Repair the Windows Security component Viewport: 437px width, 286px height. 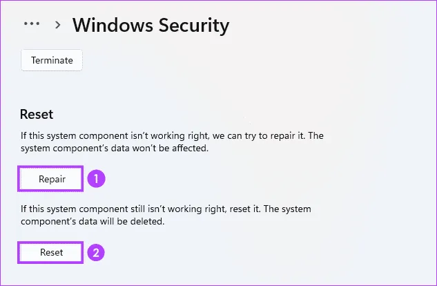pos(52,179)
